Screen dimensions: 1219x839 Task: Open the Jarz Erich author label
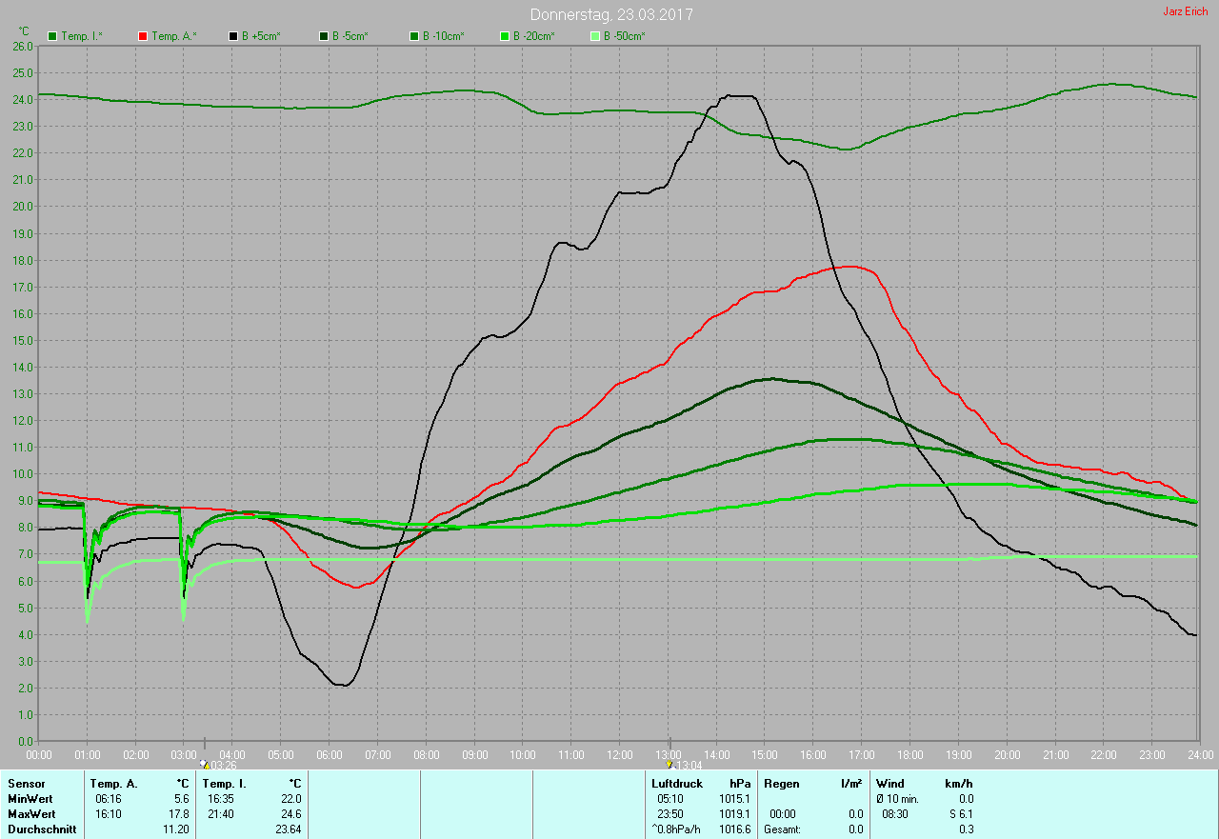(1185, 11)
